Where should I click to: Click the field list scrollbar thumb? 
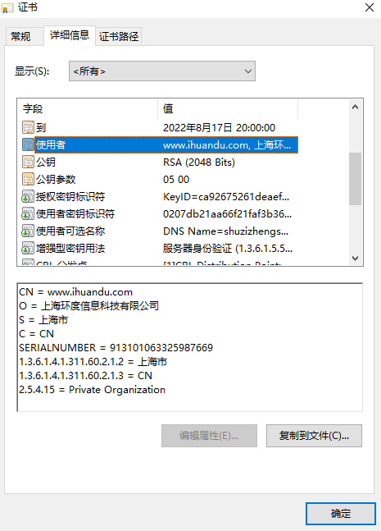355,179
